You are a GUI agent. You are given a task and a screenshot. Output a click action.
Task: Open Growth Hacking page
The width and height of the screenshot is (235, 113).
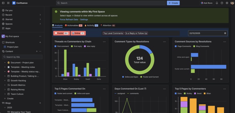(18, 80)
